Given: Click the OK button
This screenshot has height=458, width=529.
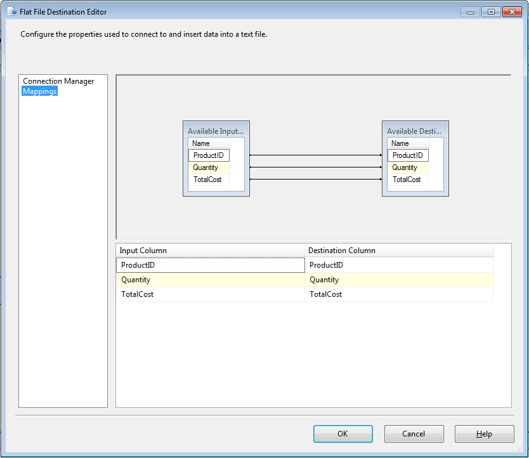Looking at the screenshot, I should click(x=343, y=434).
